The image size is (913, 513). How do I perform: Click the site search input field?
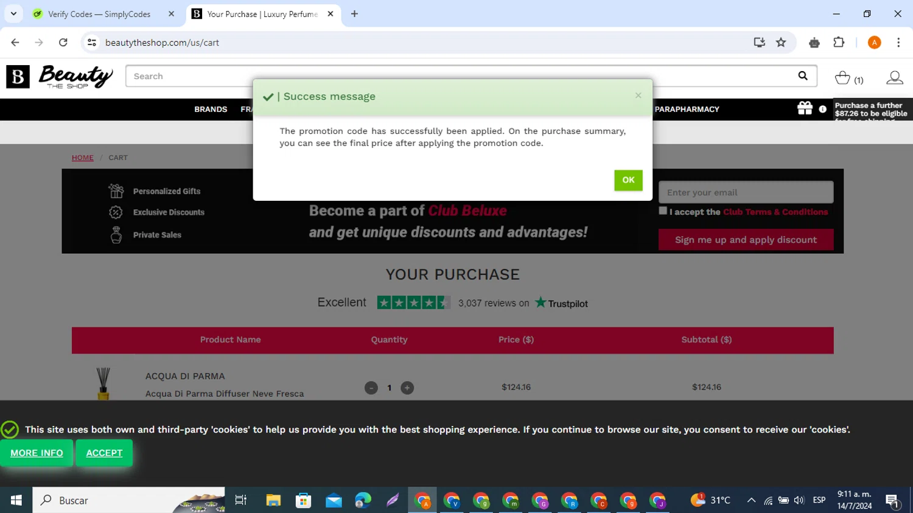coord(460,76)
